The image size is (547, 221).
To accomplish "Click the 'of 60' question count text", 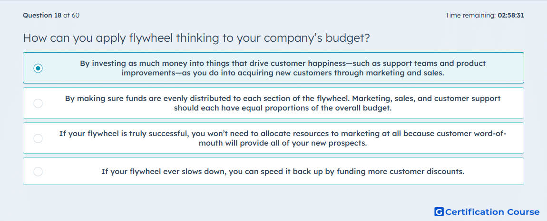I will 71,15.
